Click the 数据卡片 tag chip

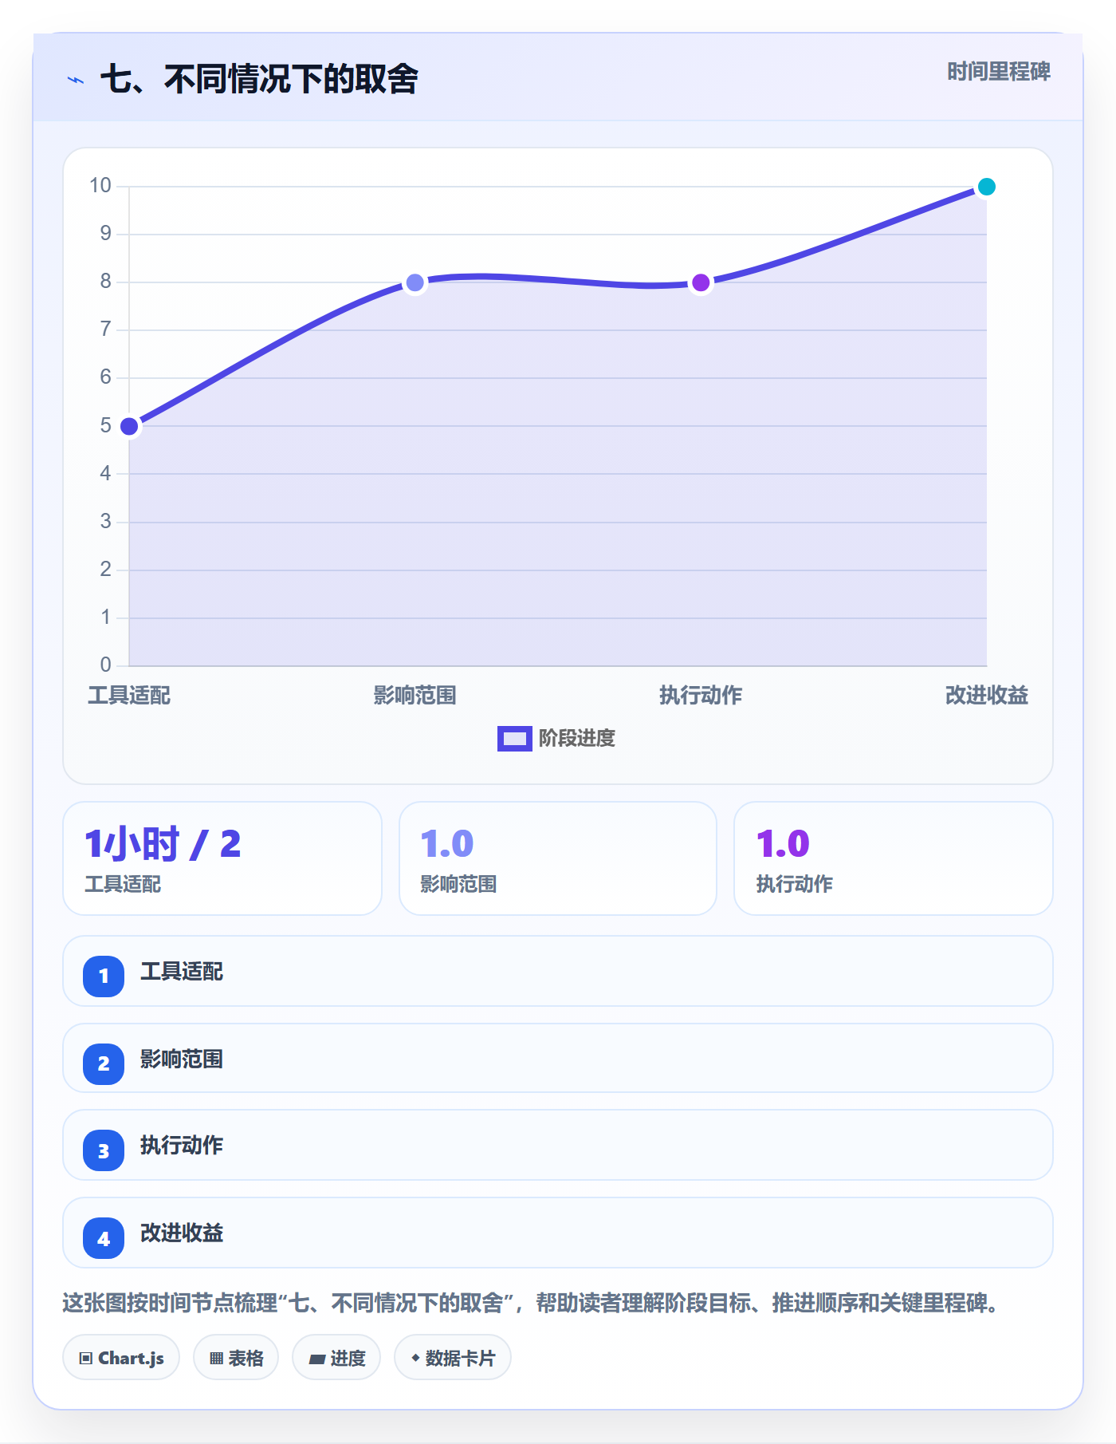click(x=453, y=1358)
